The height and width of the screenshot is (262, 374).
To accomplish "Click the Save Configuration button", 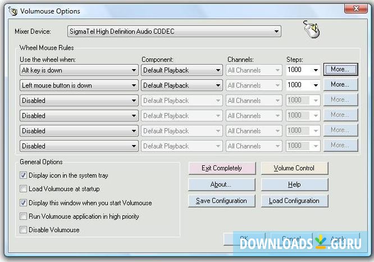I will coord(222,201).
